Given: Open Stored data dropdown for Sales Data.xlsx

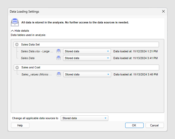Looking at the screenshot, I should (x=87, y=51).
